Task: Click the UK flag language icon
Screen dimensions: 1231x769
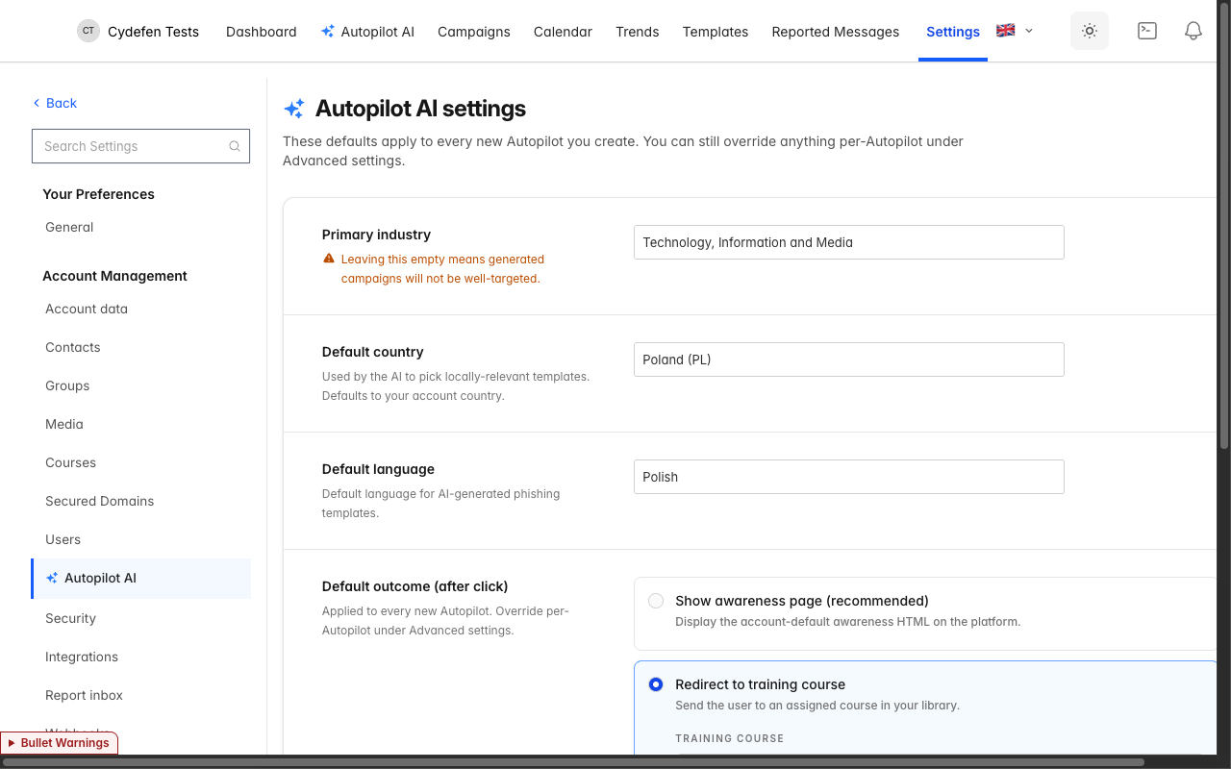Action: (1006, 30)
